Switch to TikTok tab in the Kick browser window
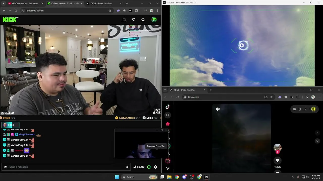323x181 pixels. (101, 4)
